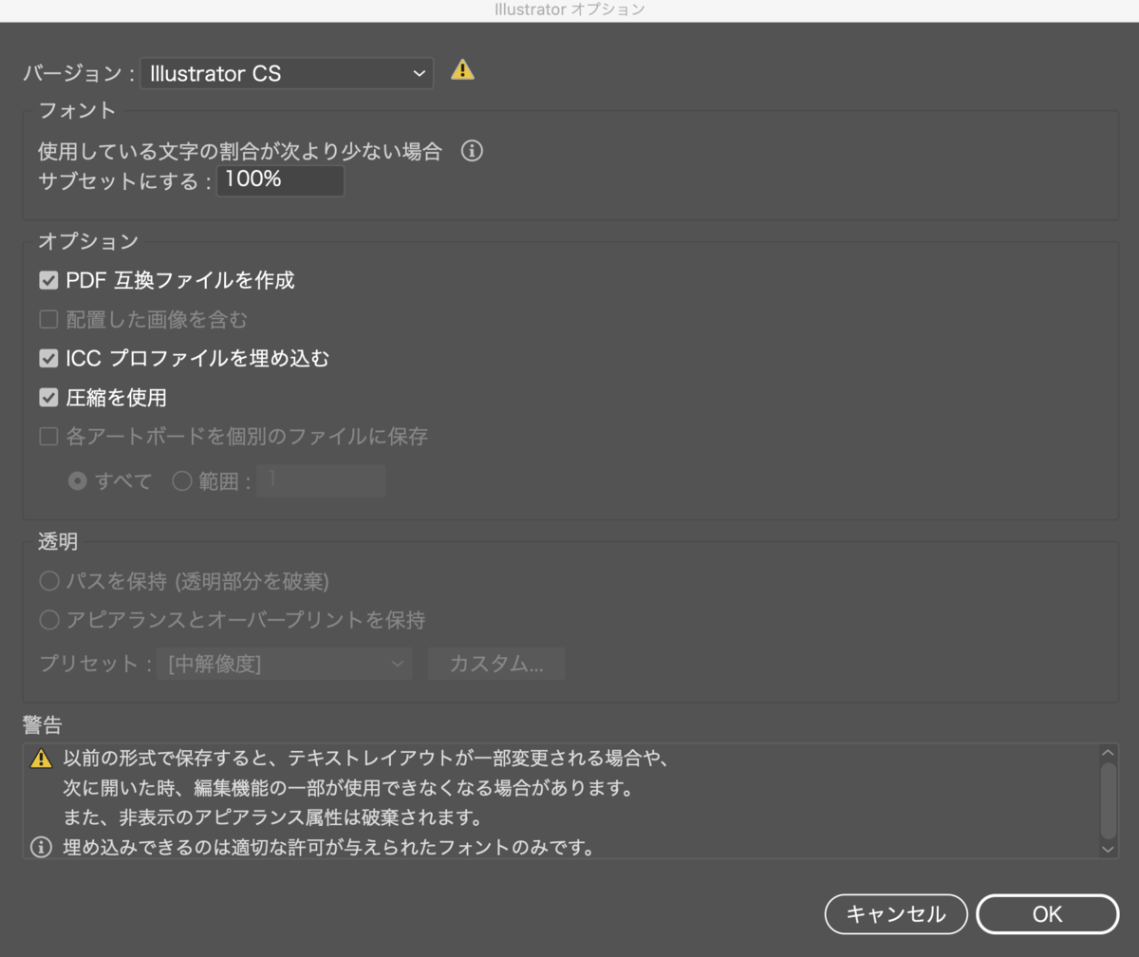1139x957 pixels.
Task: Select the すべて radio button
Action: point(78,480)
